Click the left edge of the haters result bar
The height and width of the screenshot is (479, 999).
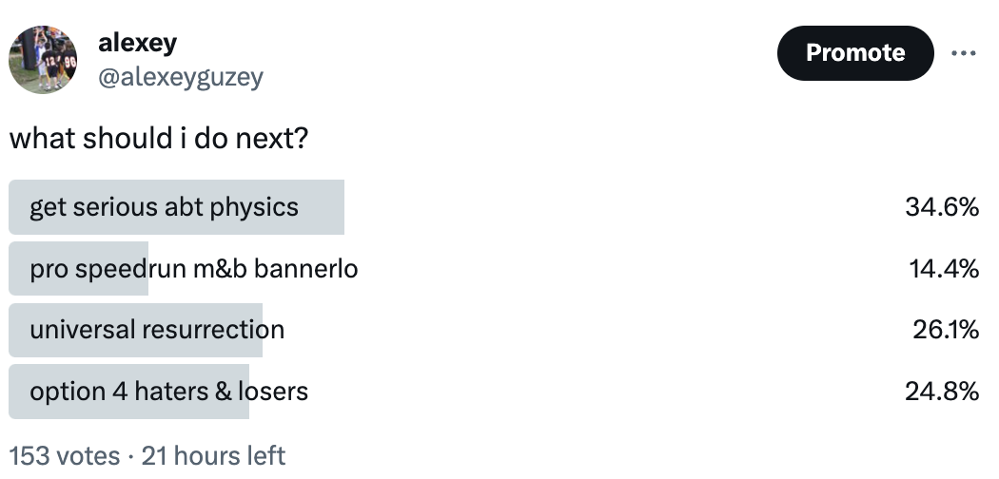click(15, 391)
